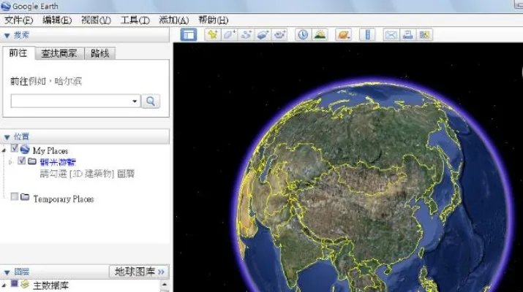Image resolution: width=523 pixels, height=292 pixels.
Task: Click View in Google Maps icon
Action: [x=424, y=34]
